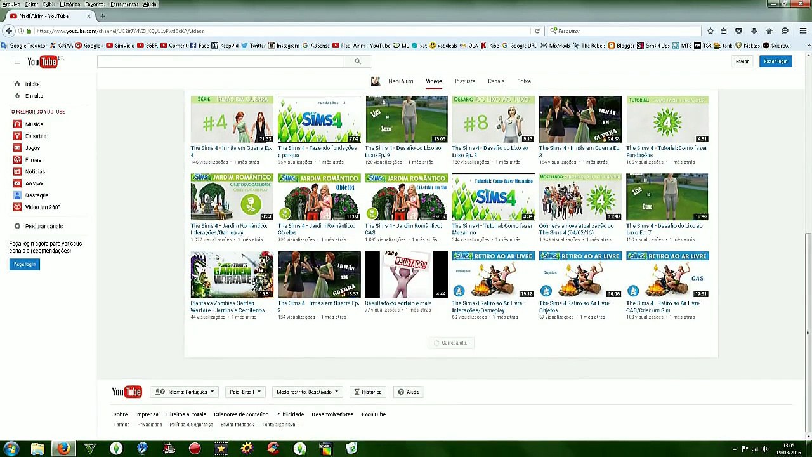
Task: Expand the Modo restrito: Desativado dropdown
Action: click(308, 392)
